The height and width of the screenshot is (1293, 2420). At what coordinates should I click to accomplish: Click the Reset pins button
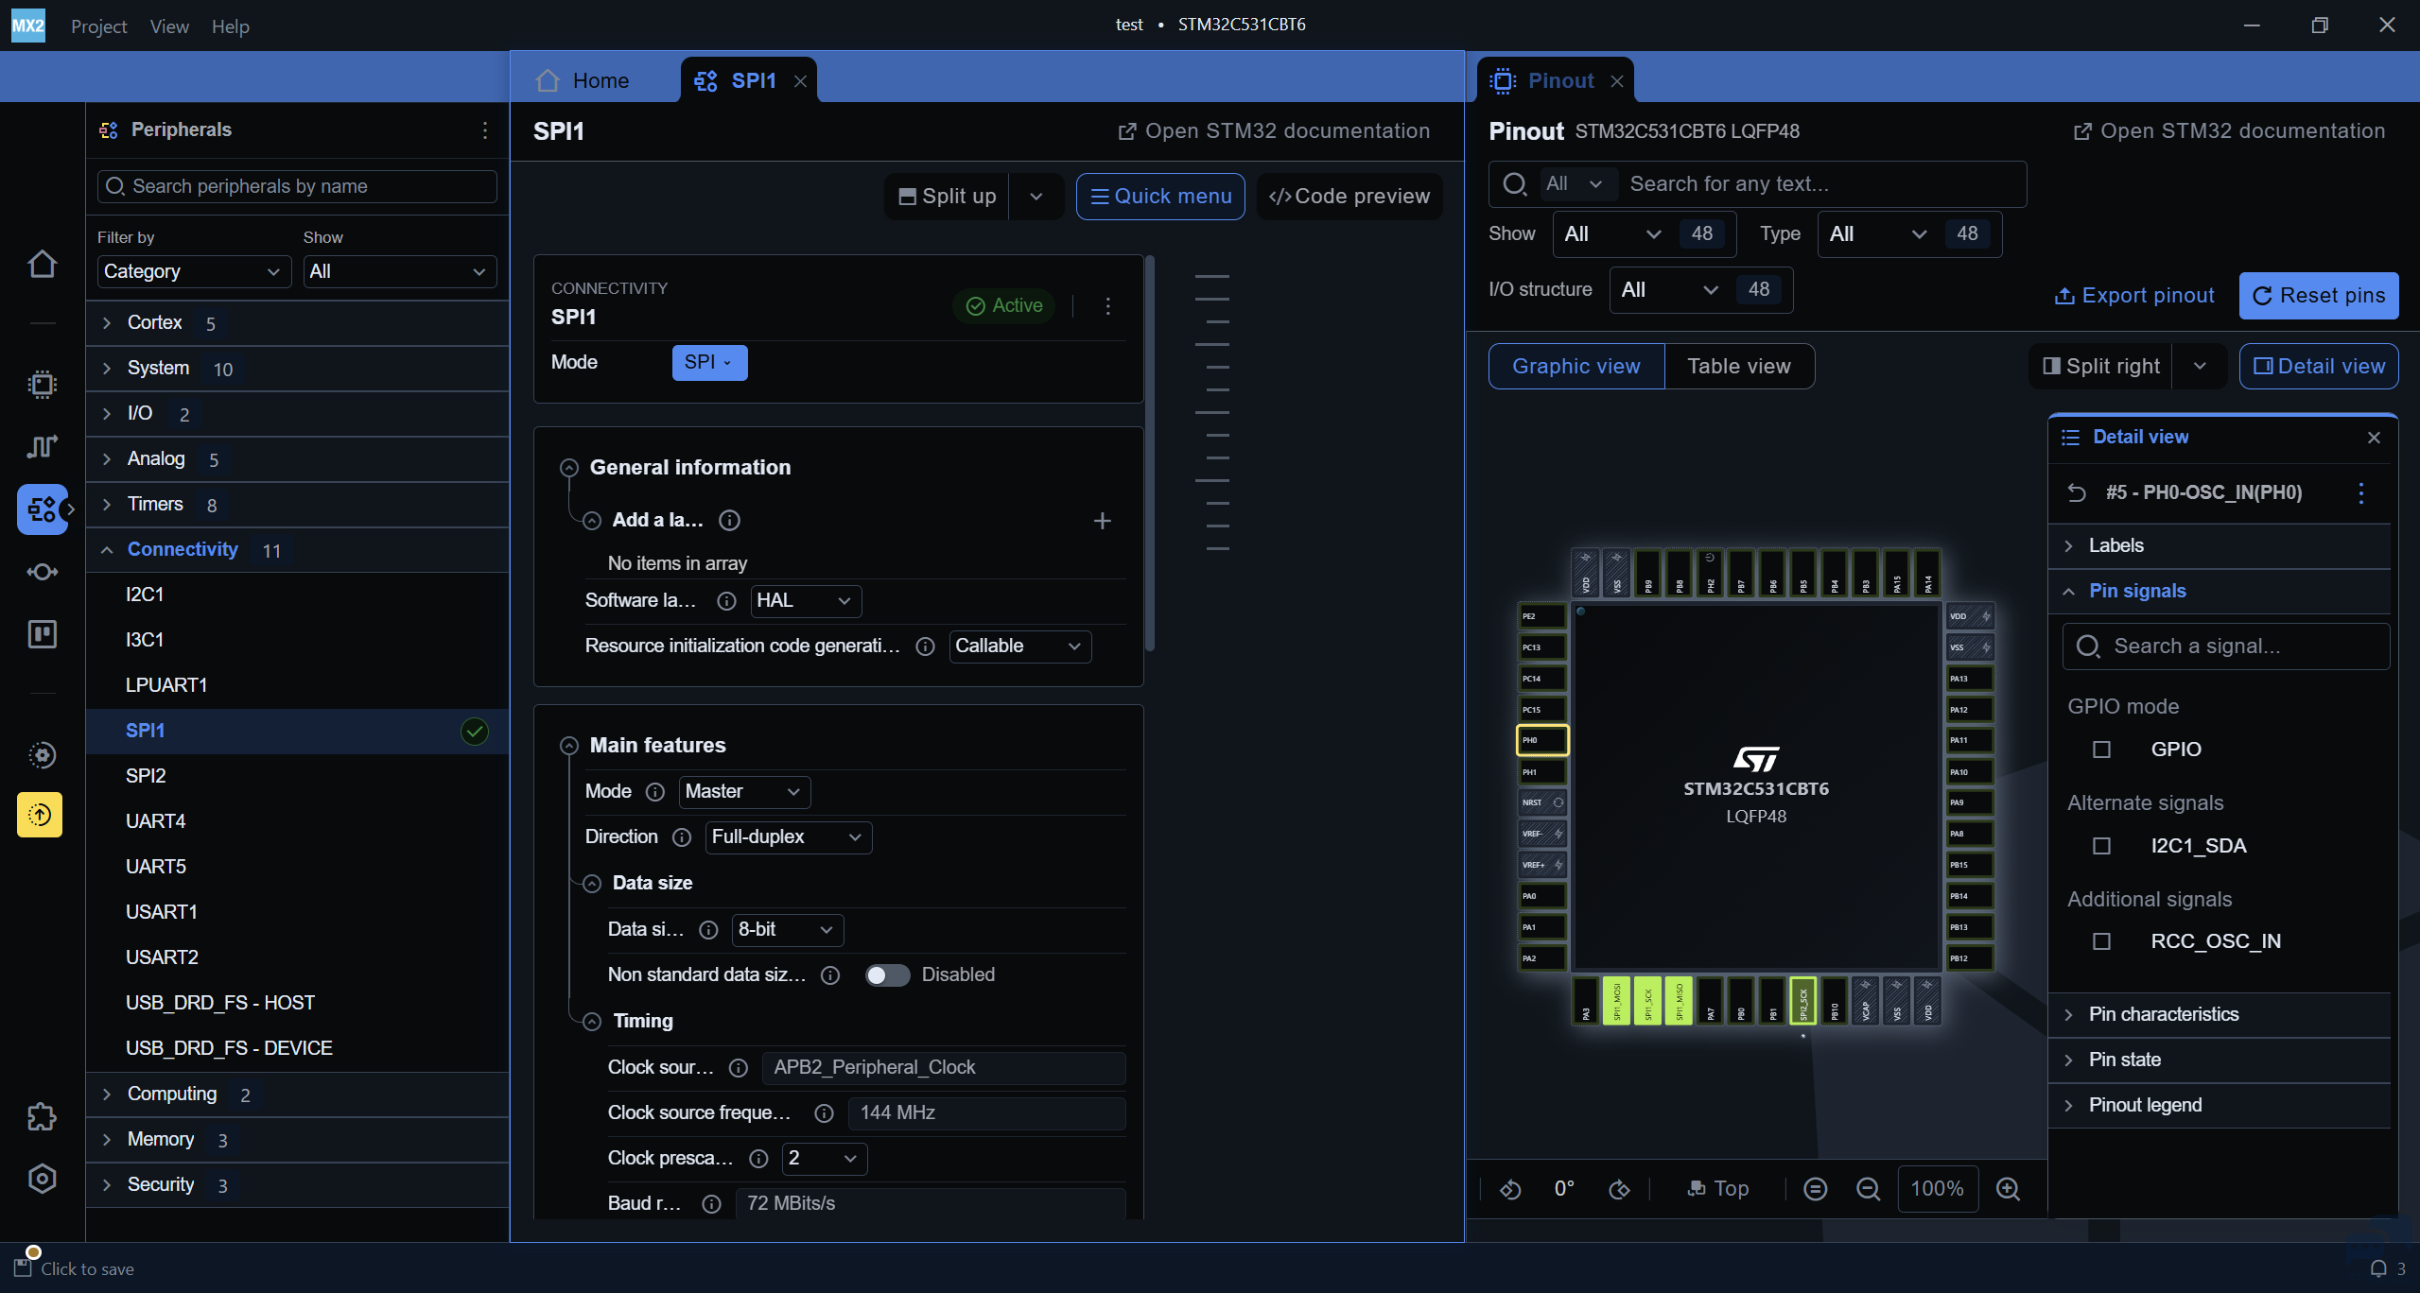coord(2318,296)
